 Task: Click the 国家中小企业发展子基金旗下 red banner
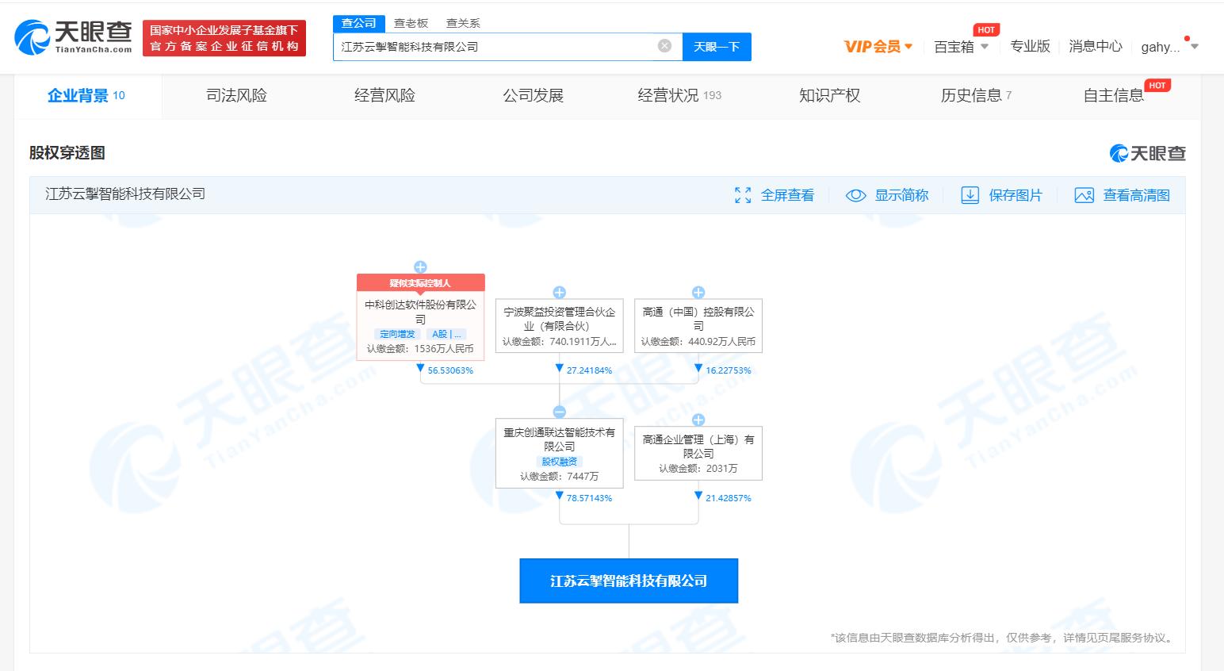coord(224,38)
